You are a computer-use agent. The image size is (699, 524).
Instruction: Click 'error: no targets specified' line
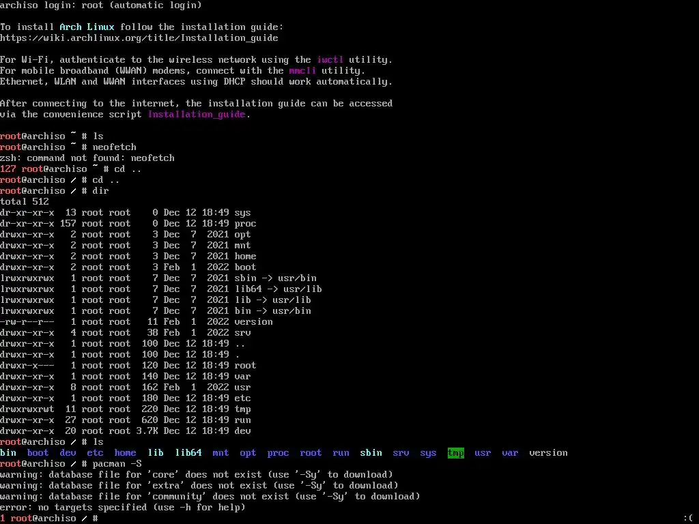123,507
